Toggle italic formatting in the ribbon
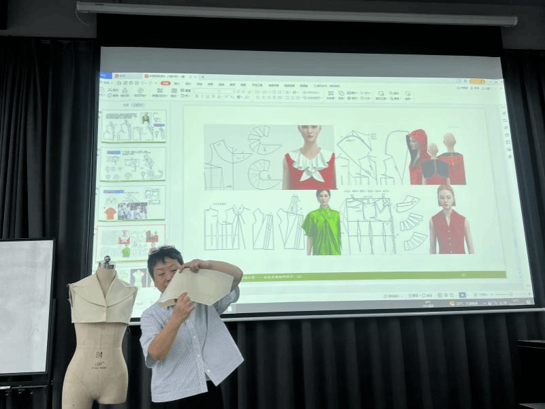Viewport: 545px width, 409px height. click(202, 97)
